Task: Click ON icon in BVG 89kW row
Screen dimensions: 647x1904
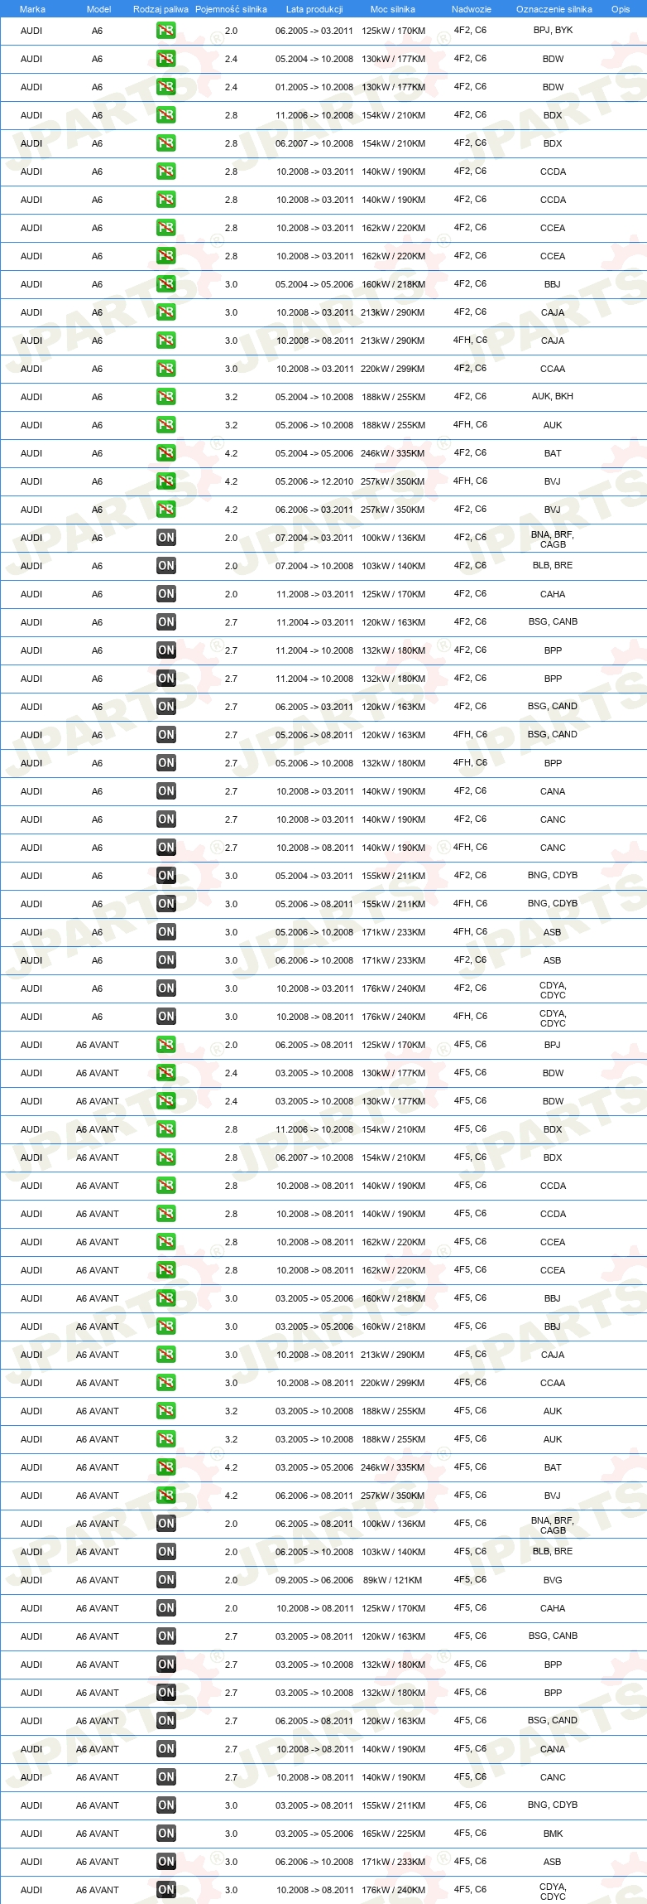Action: [x=165, y=1580]
